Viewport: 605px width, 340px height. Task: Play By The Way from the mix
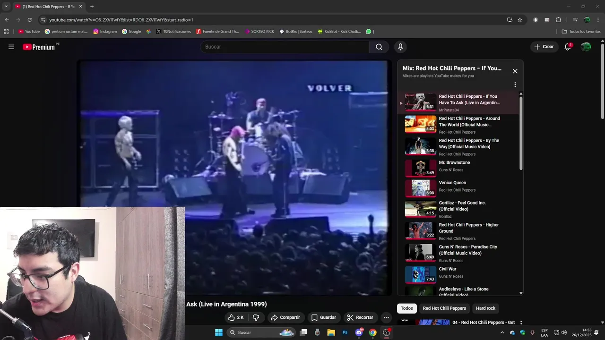pyautogui.click(x=458, y=147)
